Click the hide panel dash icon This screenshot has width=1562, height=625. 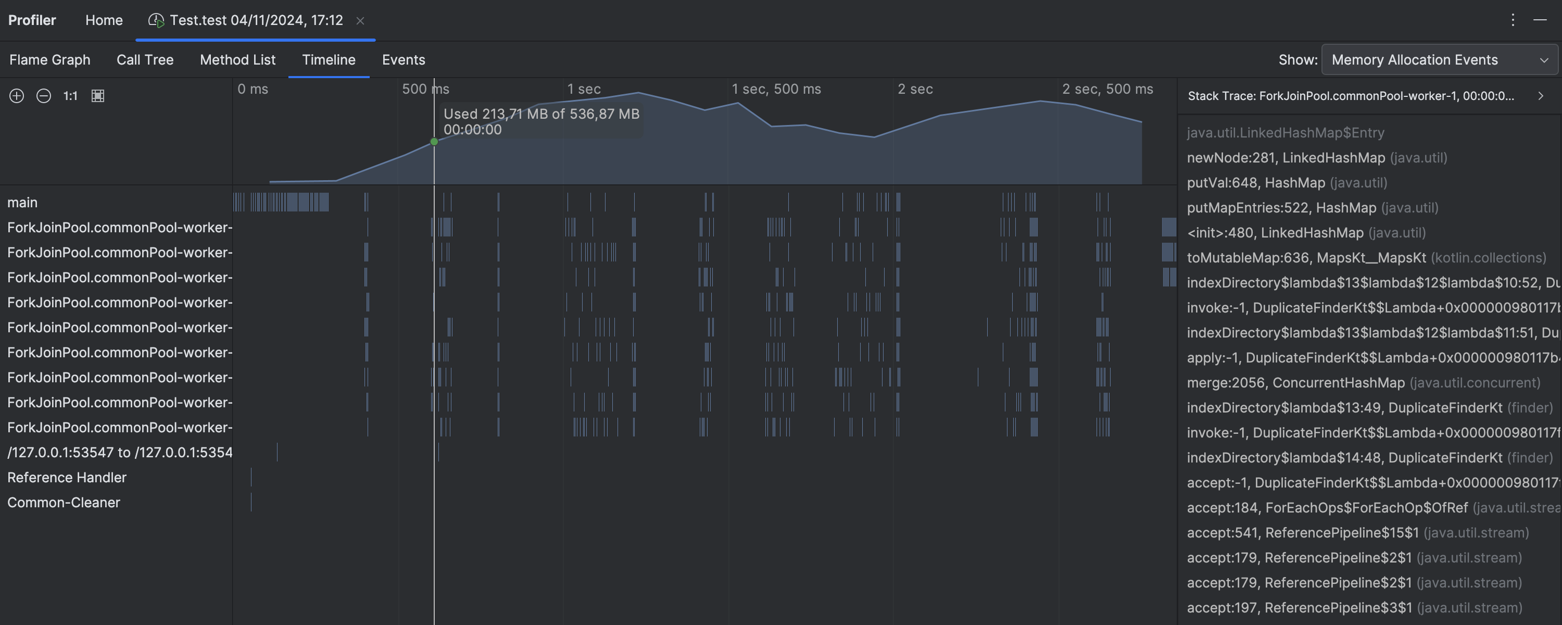click(x=1540, y=20)
